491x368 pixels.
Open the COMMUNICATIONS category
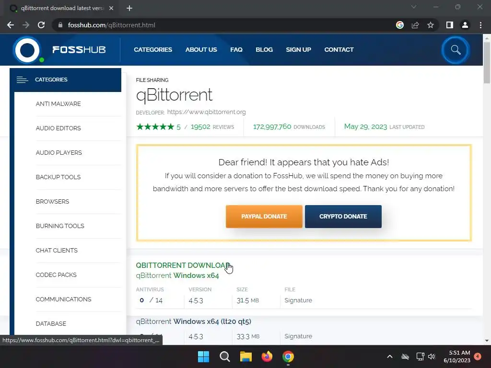(x=64, y=299)
